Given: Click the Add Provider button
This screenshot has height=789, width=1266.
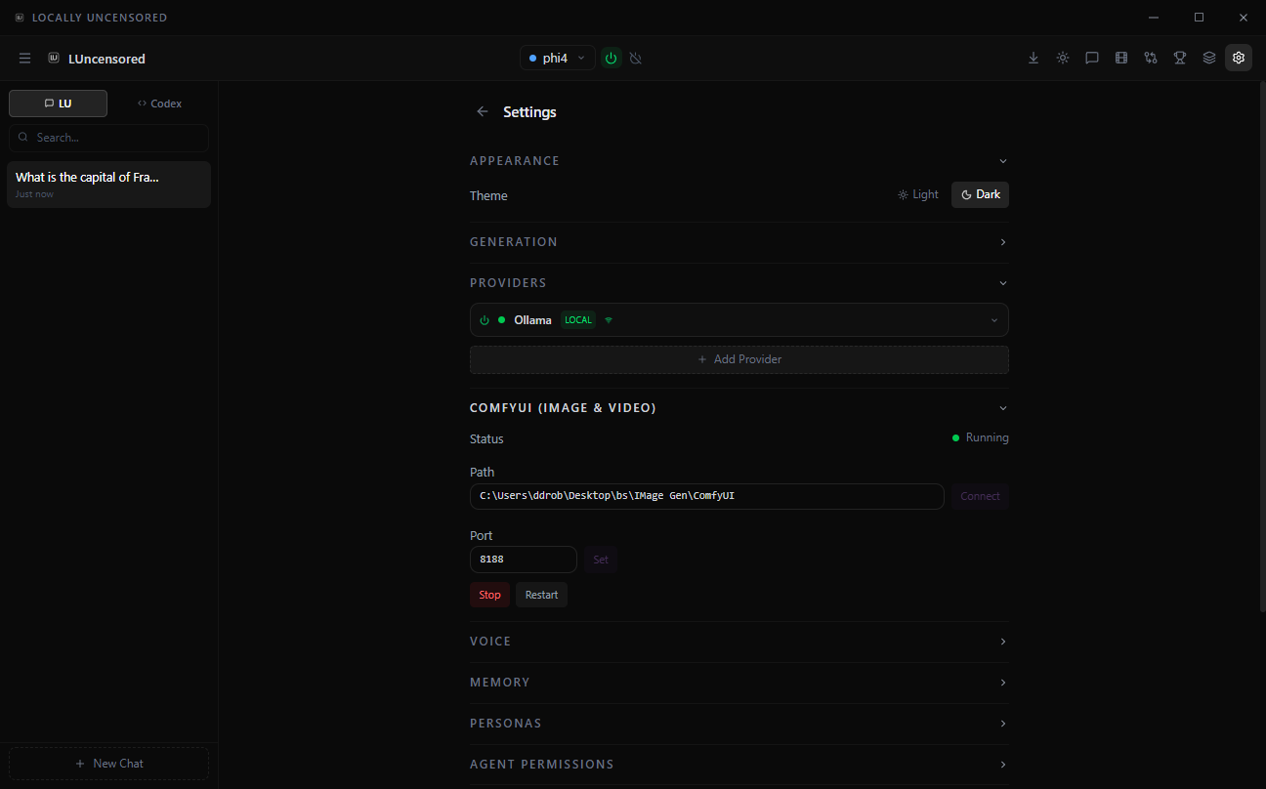Looking at the screenshot, I should [739, 359].
